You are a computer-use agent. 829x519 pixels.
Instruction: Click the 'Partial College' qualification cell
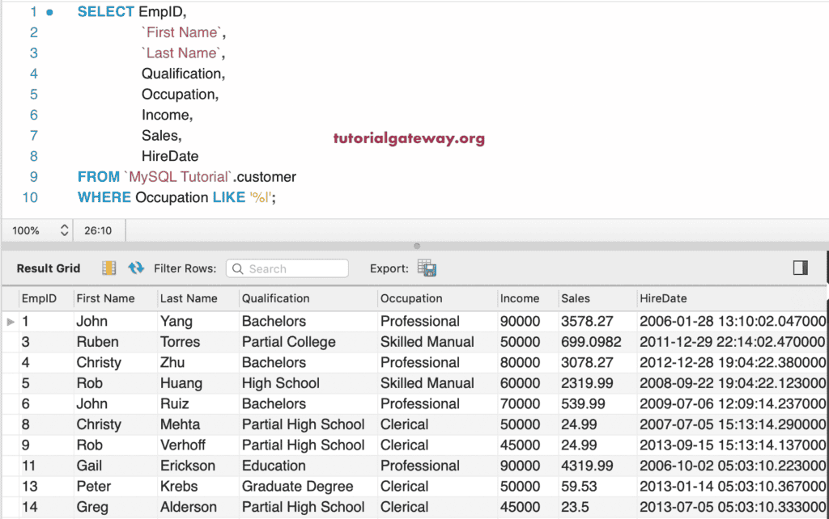pyautogui.click(x=289, y=342)
